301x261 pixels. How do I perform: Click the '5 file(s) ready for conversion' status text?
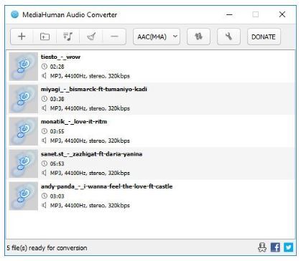(x=47, y=248)
